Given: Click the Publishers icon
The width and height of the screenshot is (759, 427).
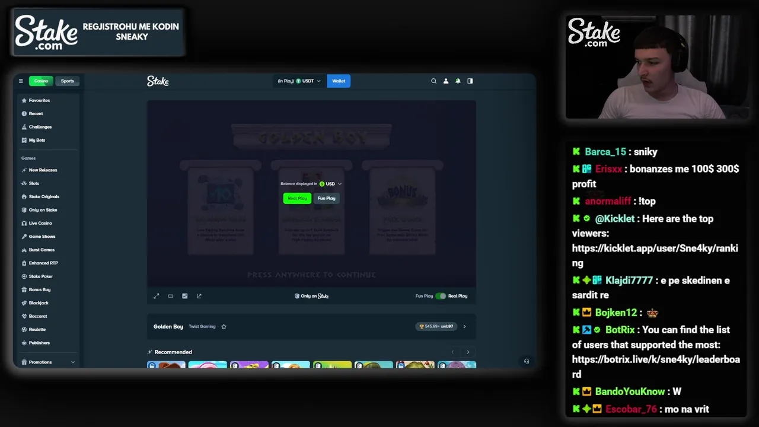Looking at the screenshot, I should tap(24, 343).
